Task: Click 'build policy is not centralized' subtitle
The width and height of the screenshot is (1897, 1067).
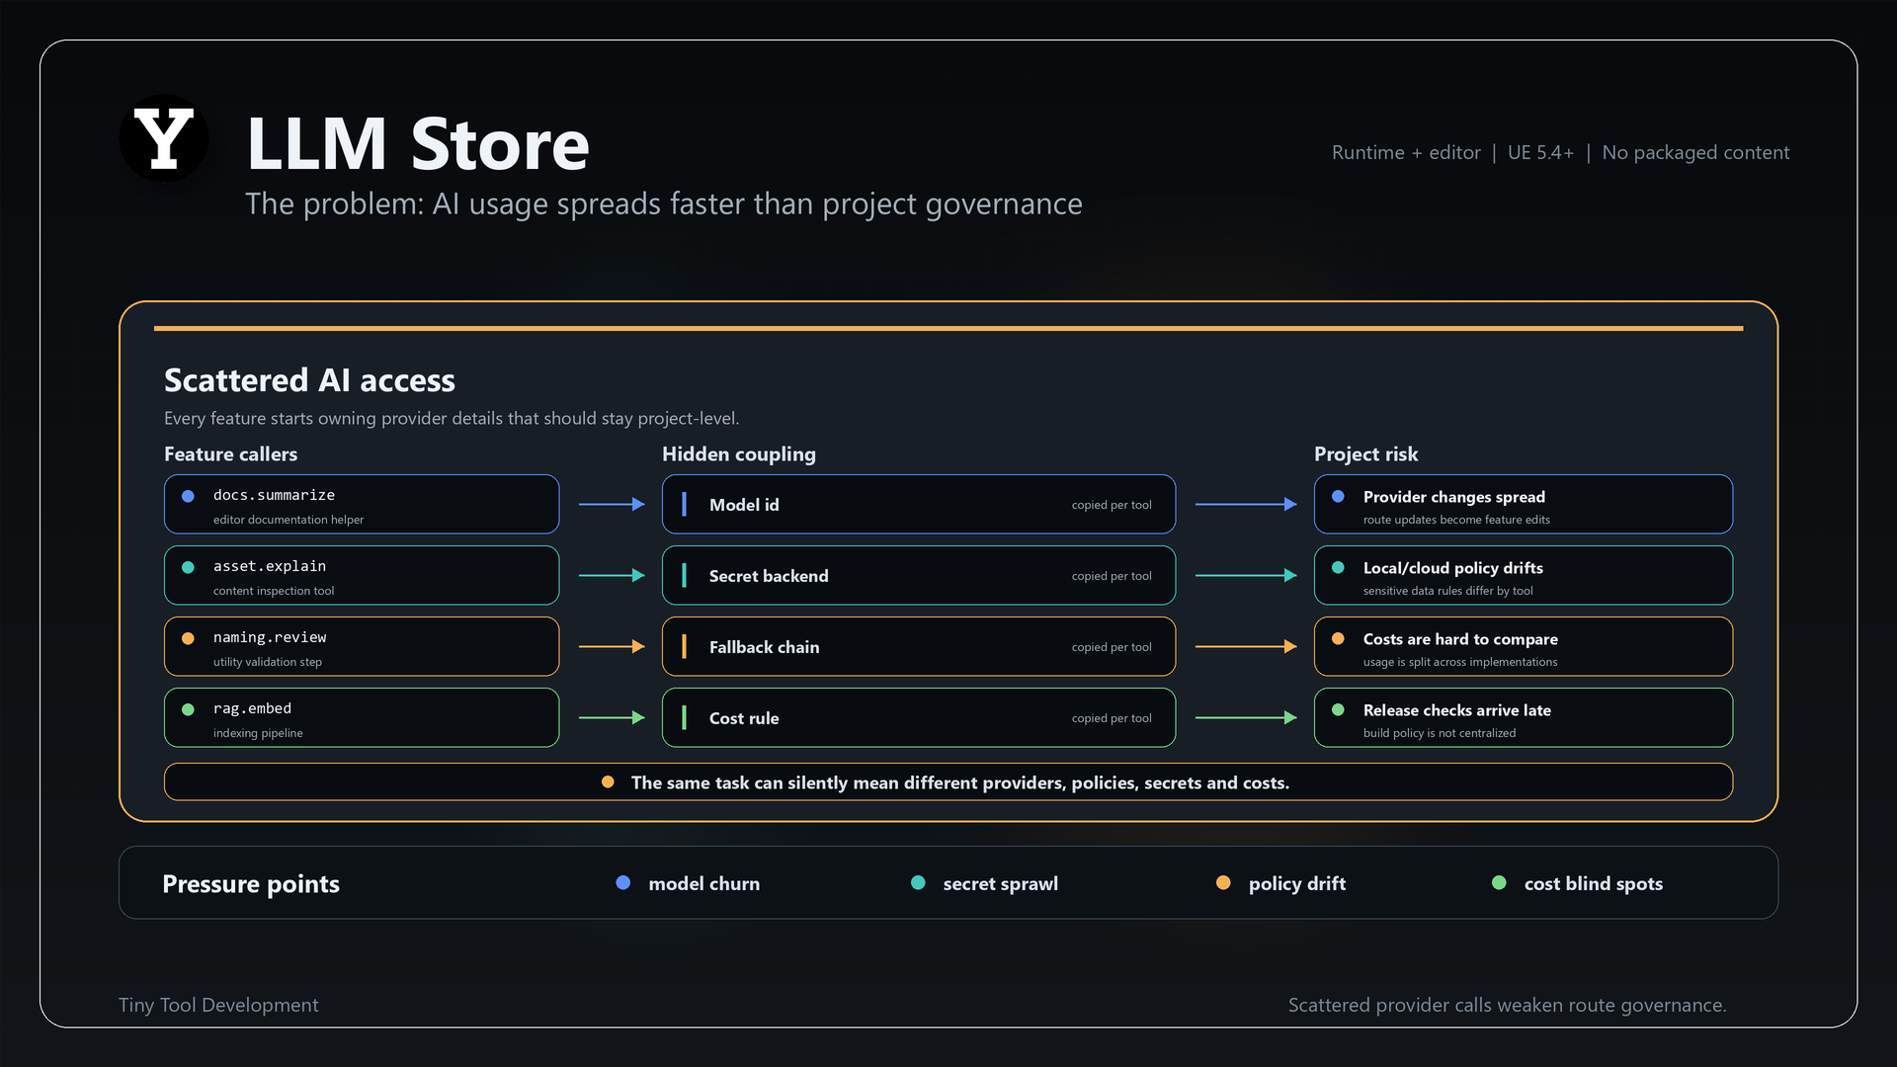Action: click(1440, 733)
